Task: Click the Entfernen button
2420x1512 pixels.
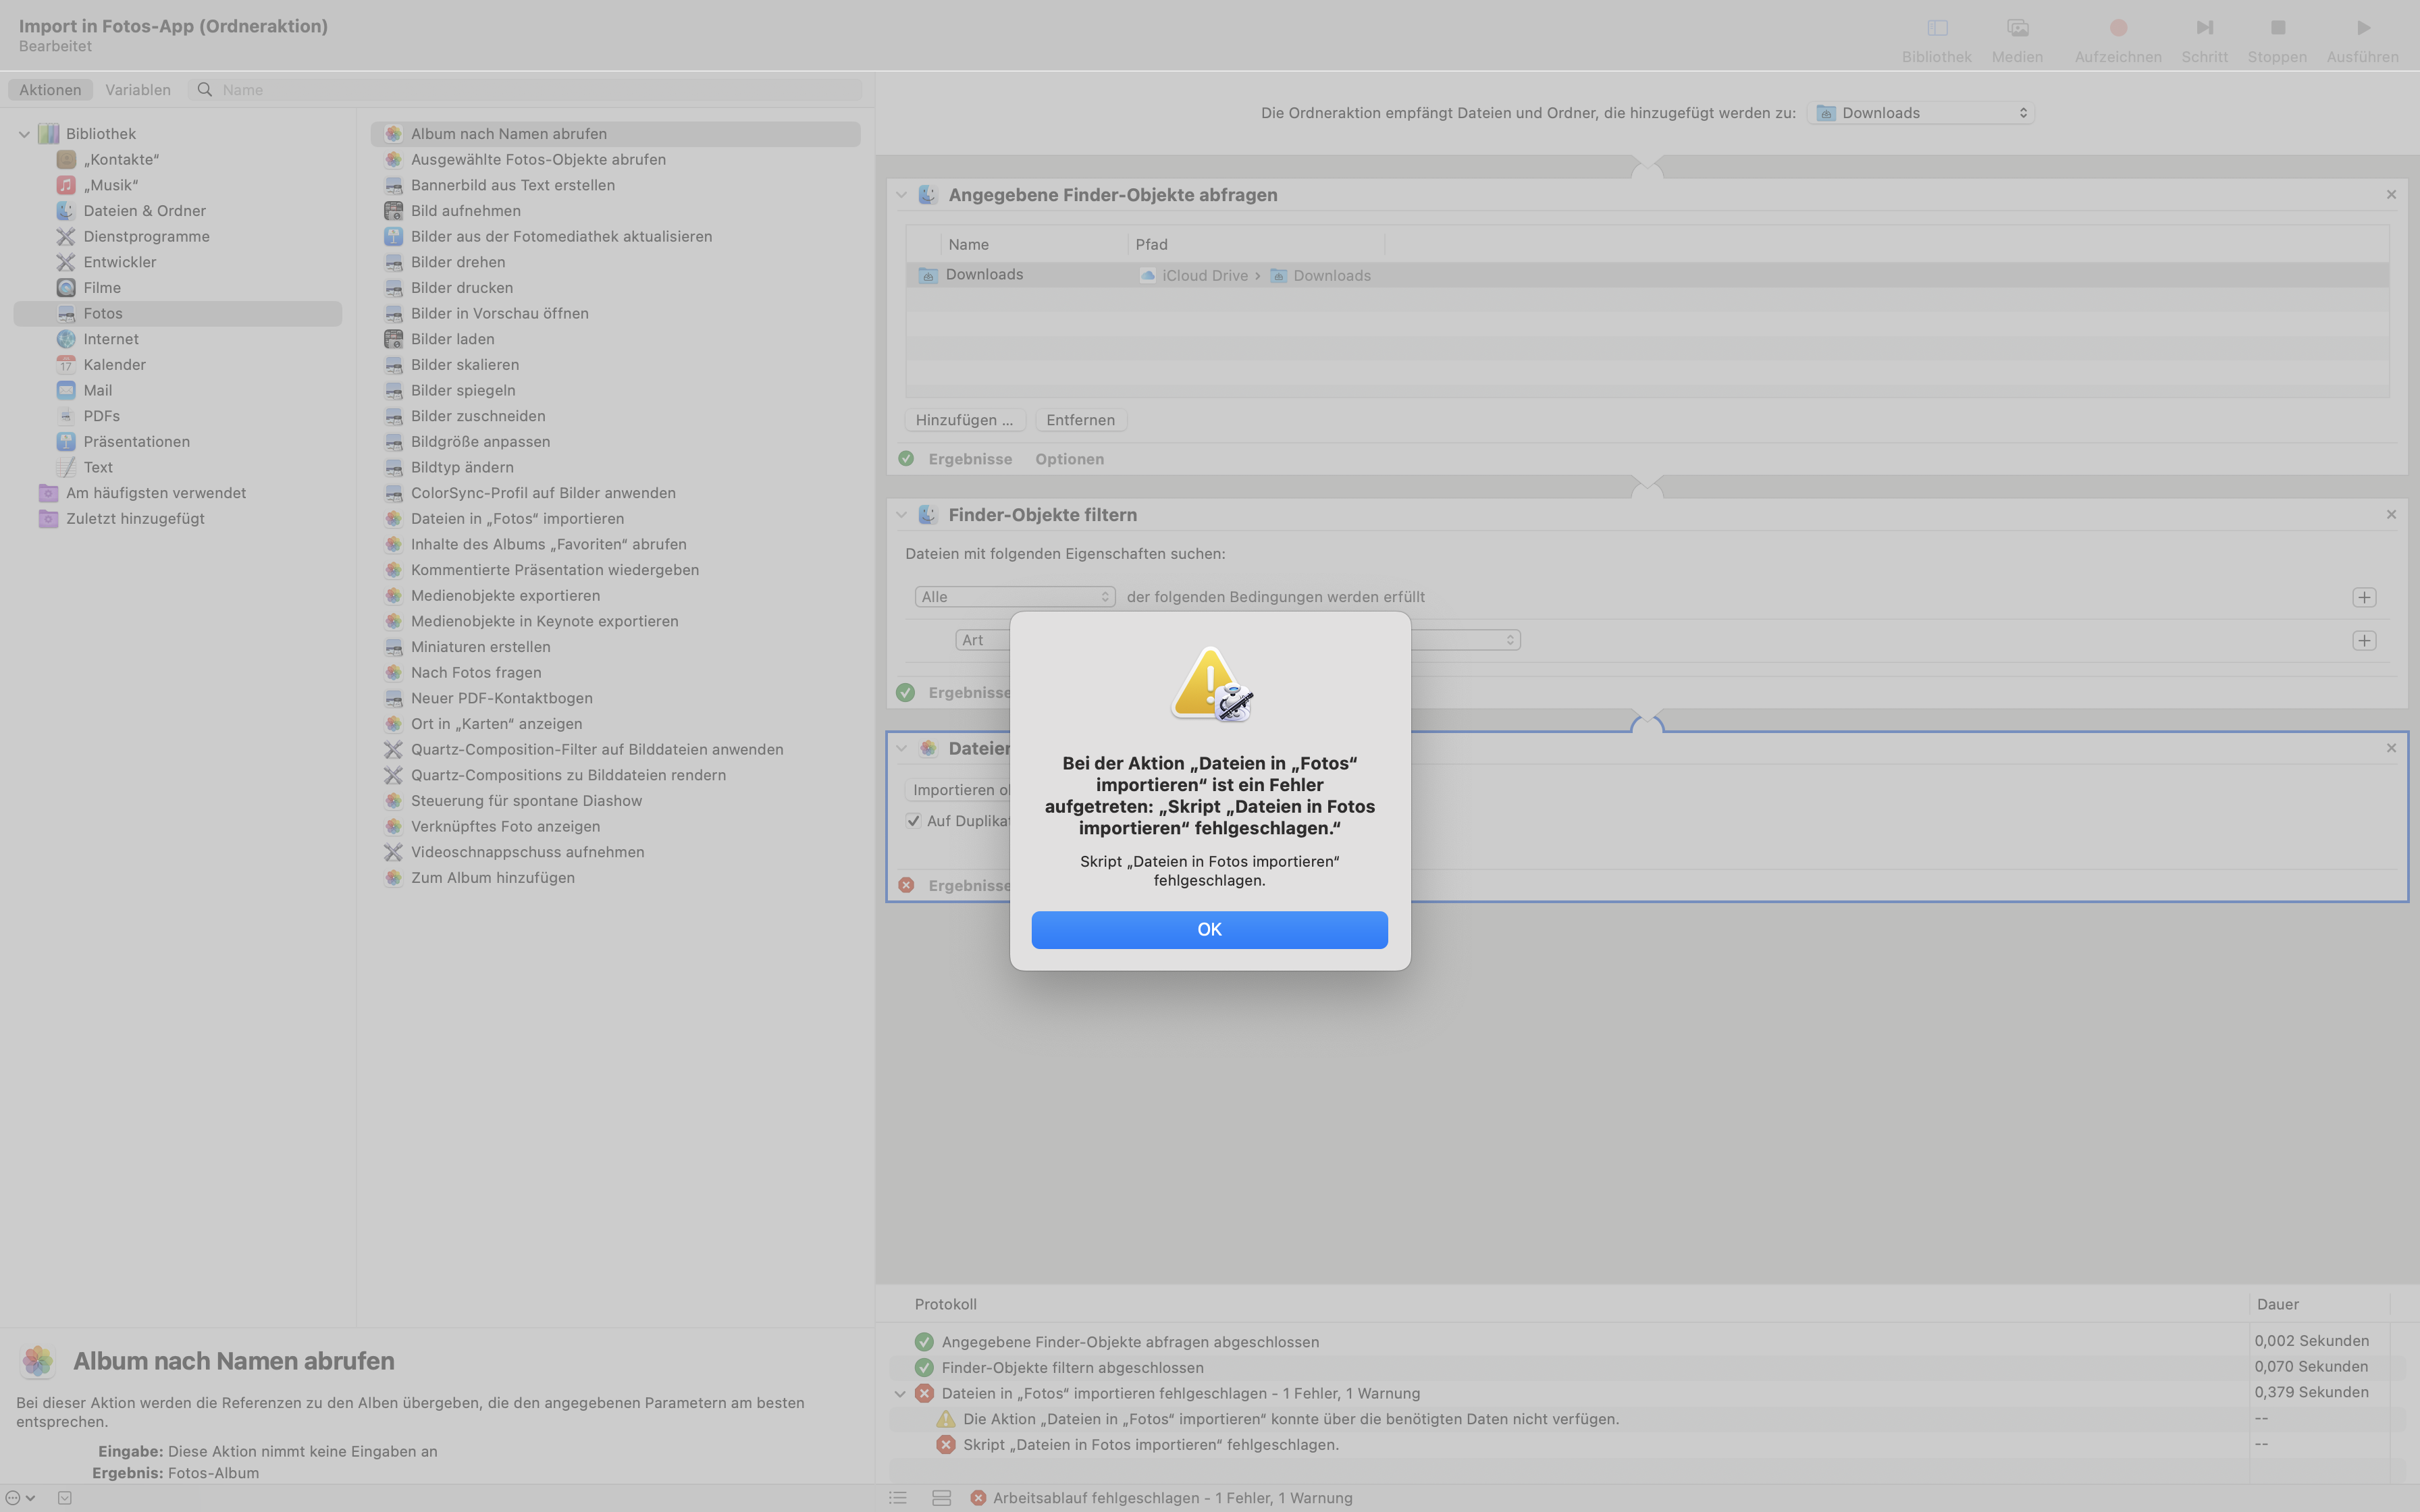Action: click(1080, 420)
